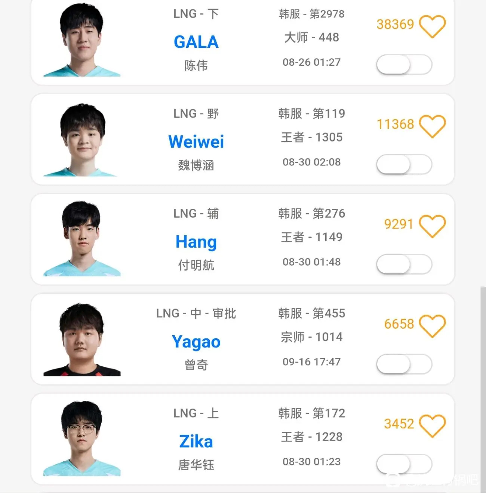Toggle the switch on GALA's card
This screenshot has width=486, height=493.
pyautogui.click(x=404, y=65)
